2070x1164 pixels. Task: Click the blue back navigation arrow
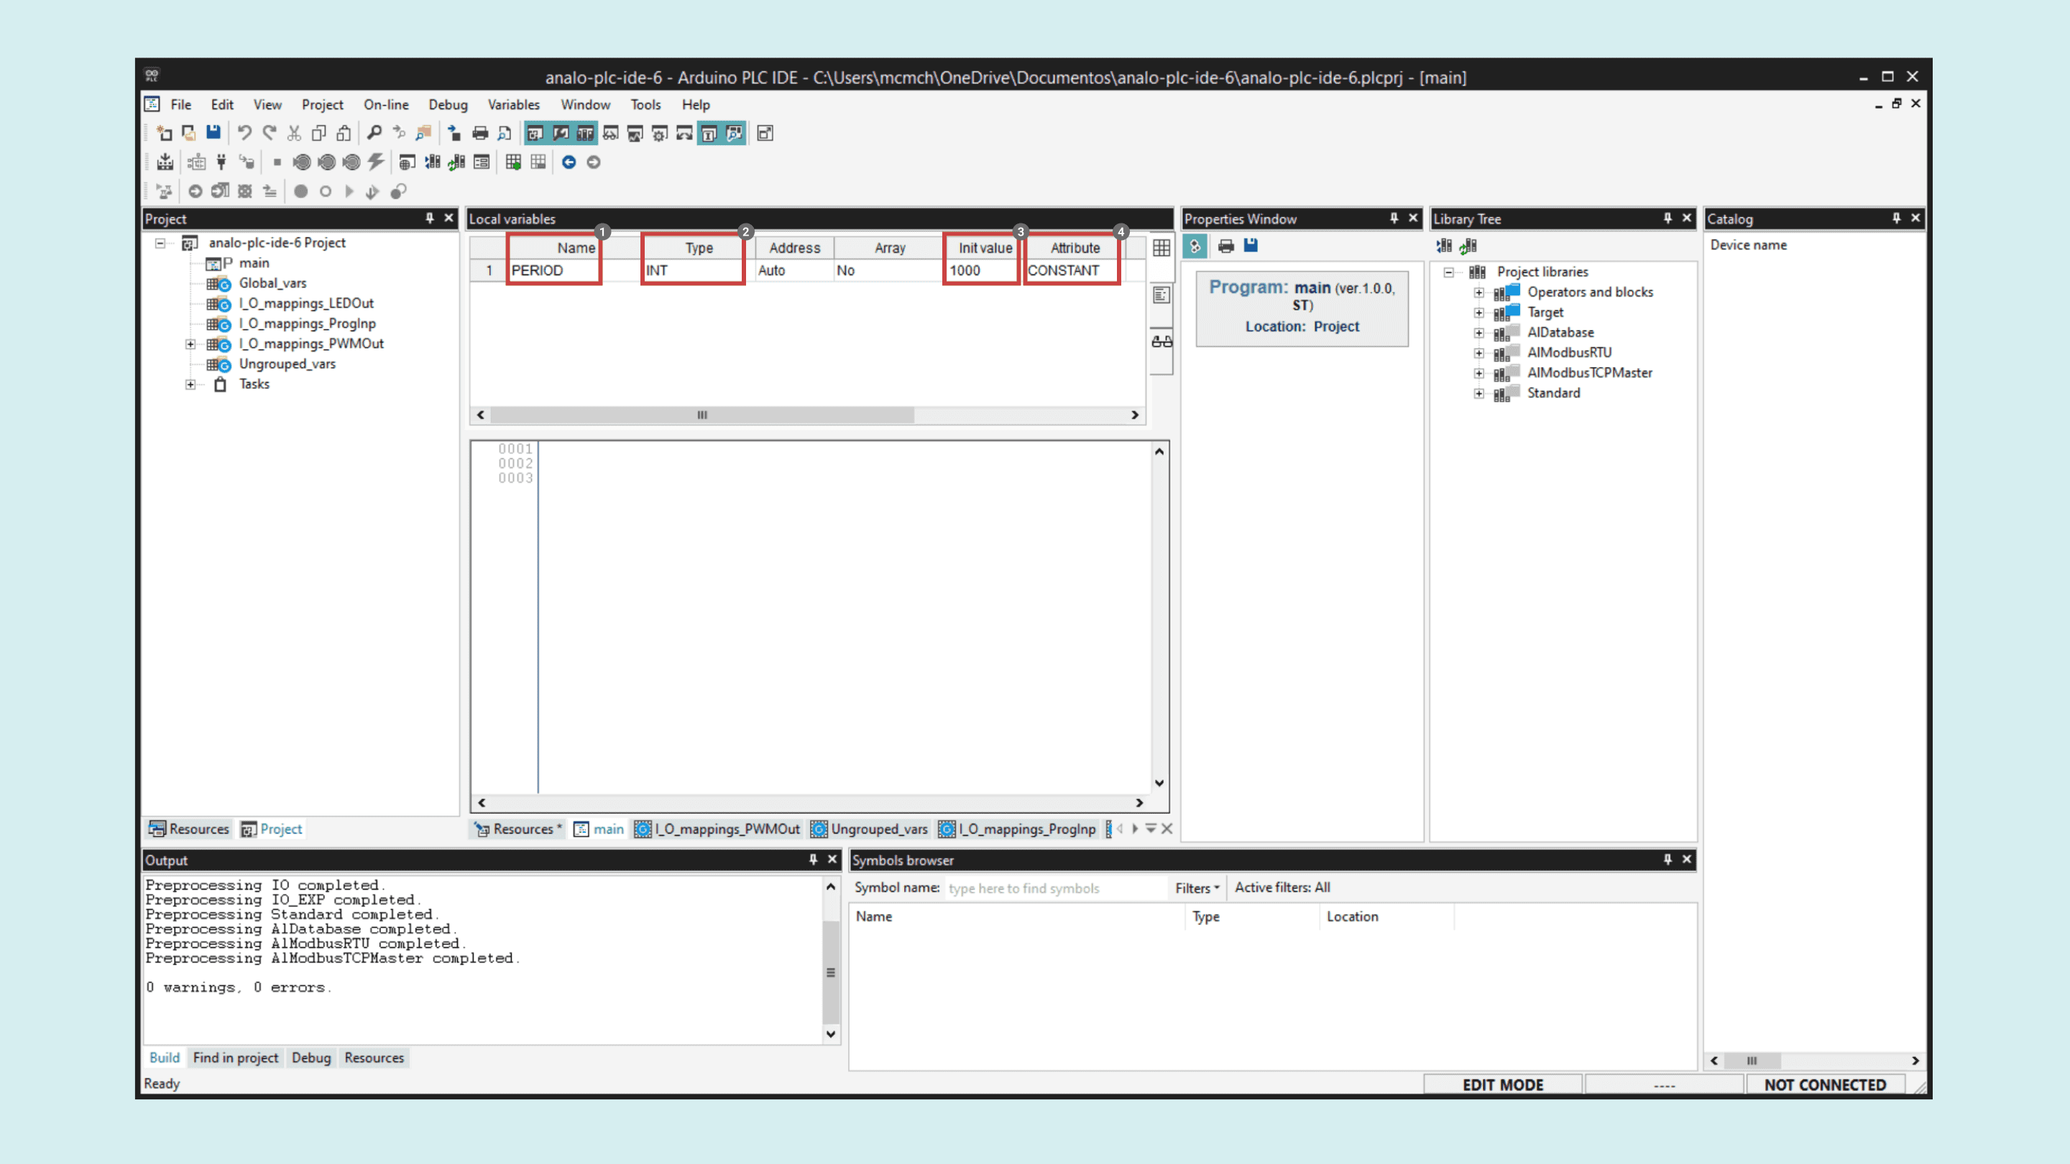click(x=568, y=162)
